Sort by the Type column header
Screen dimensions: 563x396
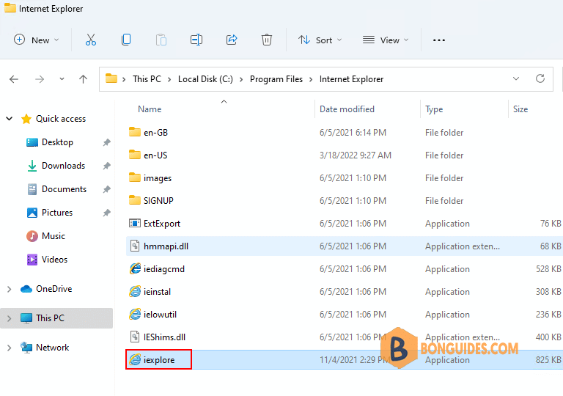click(x=434, y=109)
